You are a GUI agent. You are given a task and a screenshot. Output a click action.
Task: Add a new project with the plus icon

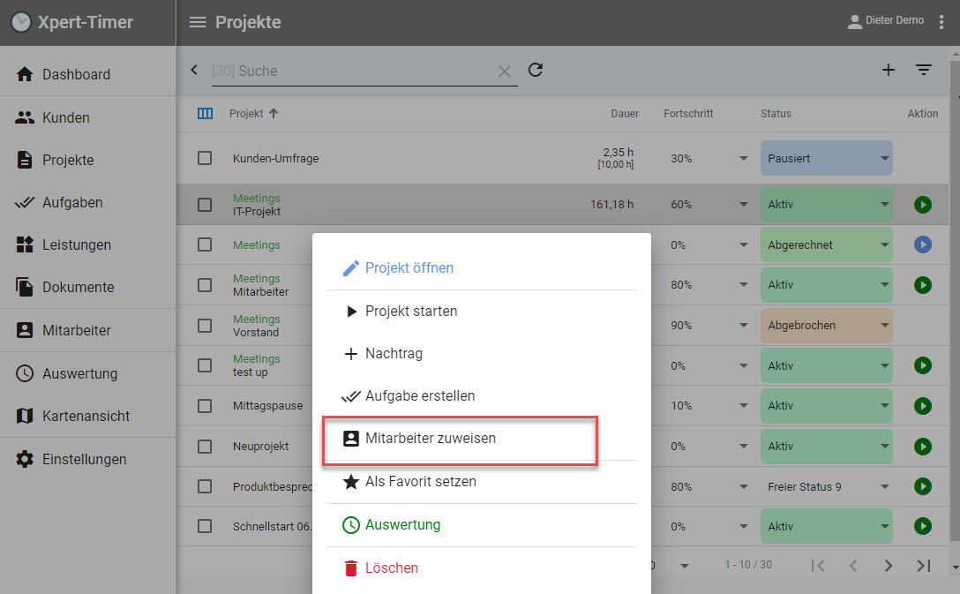point(889,70)
